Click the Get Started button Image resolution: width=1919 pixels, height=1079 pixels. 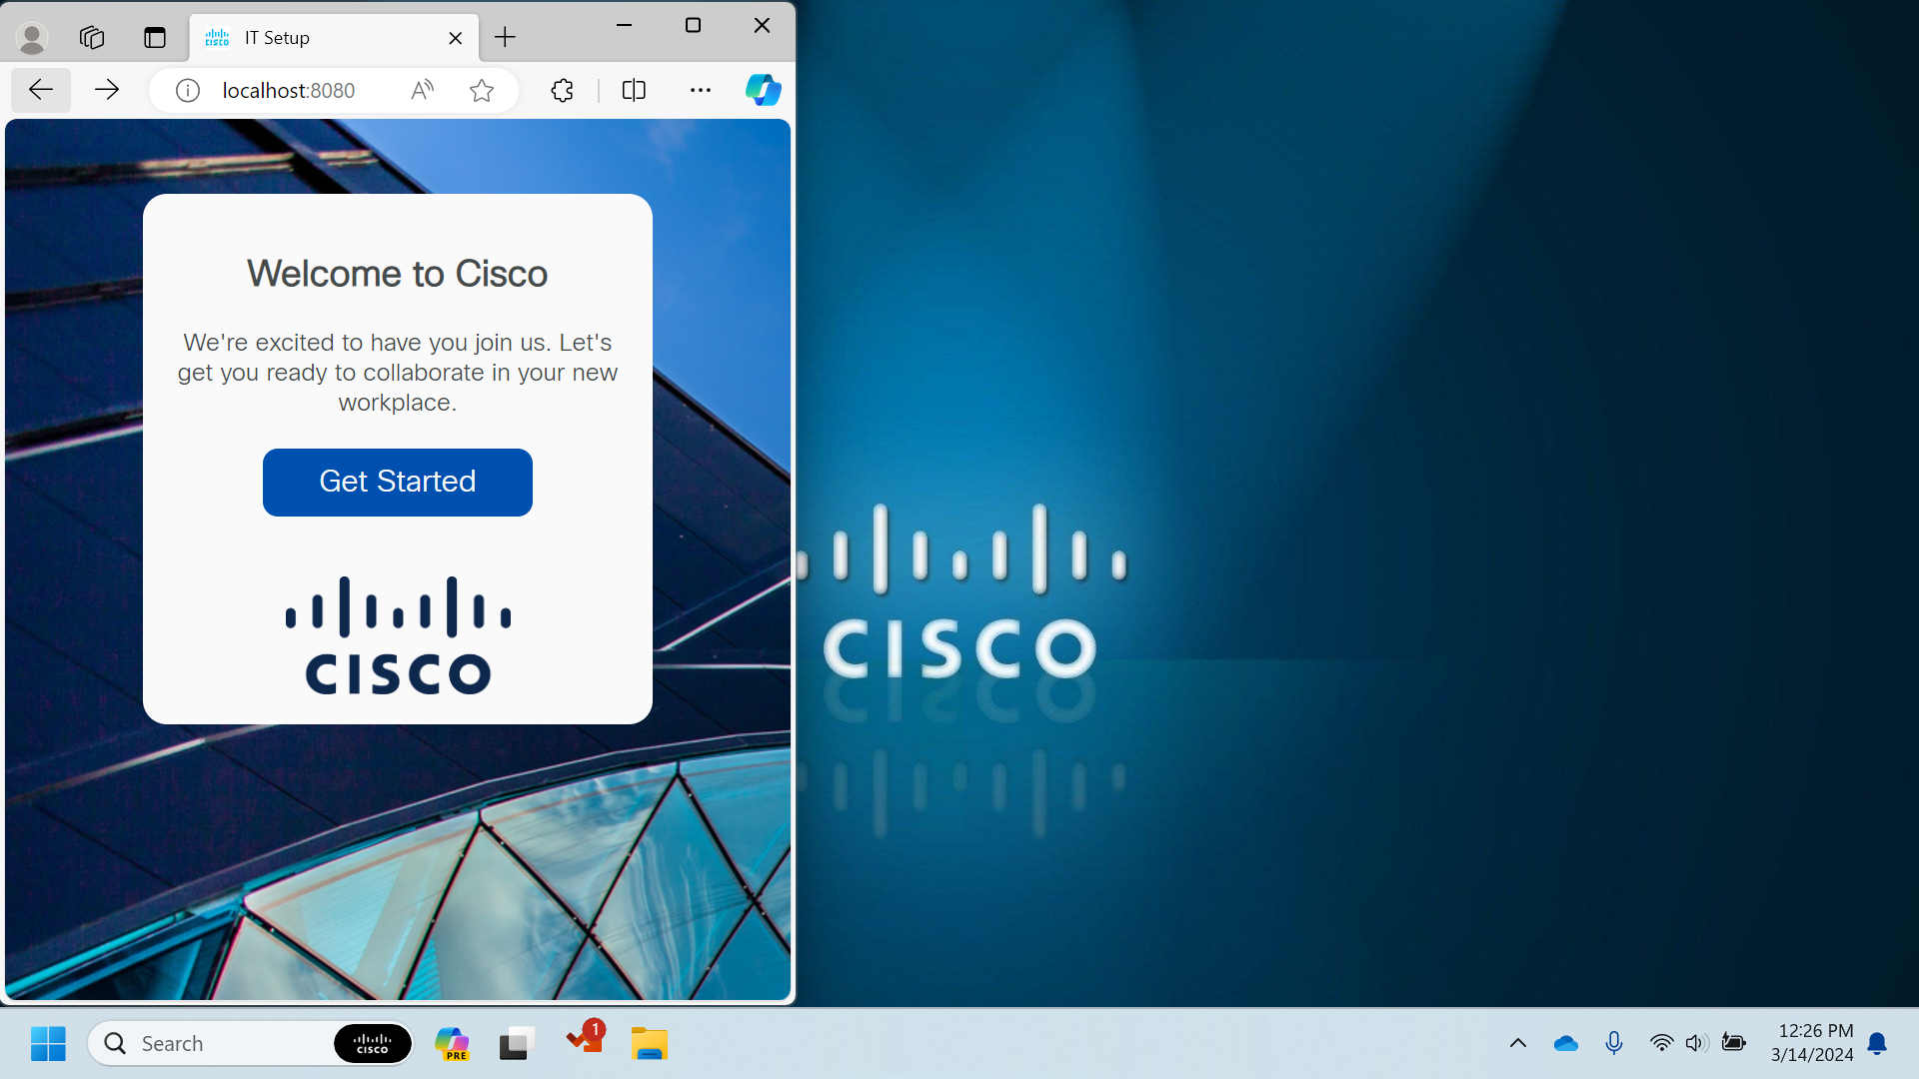click(397, 482)
